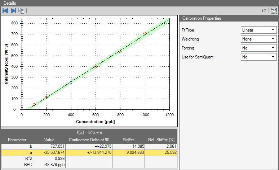
Task: Select the blue data point at 400 ppb
Action: click(x=71, y=82)
